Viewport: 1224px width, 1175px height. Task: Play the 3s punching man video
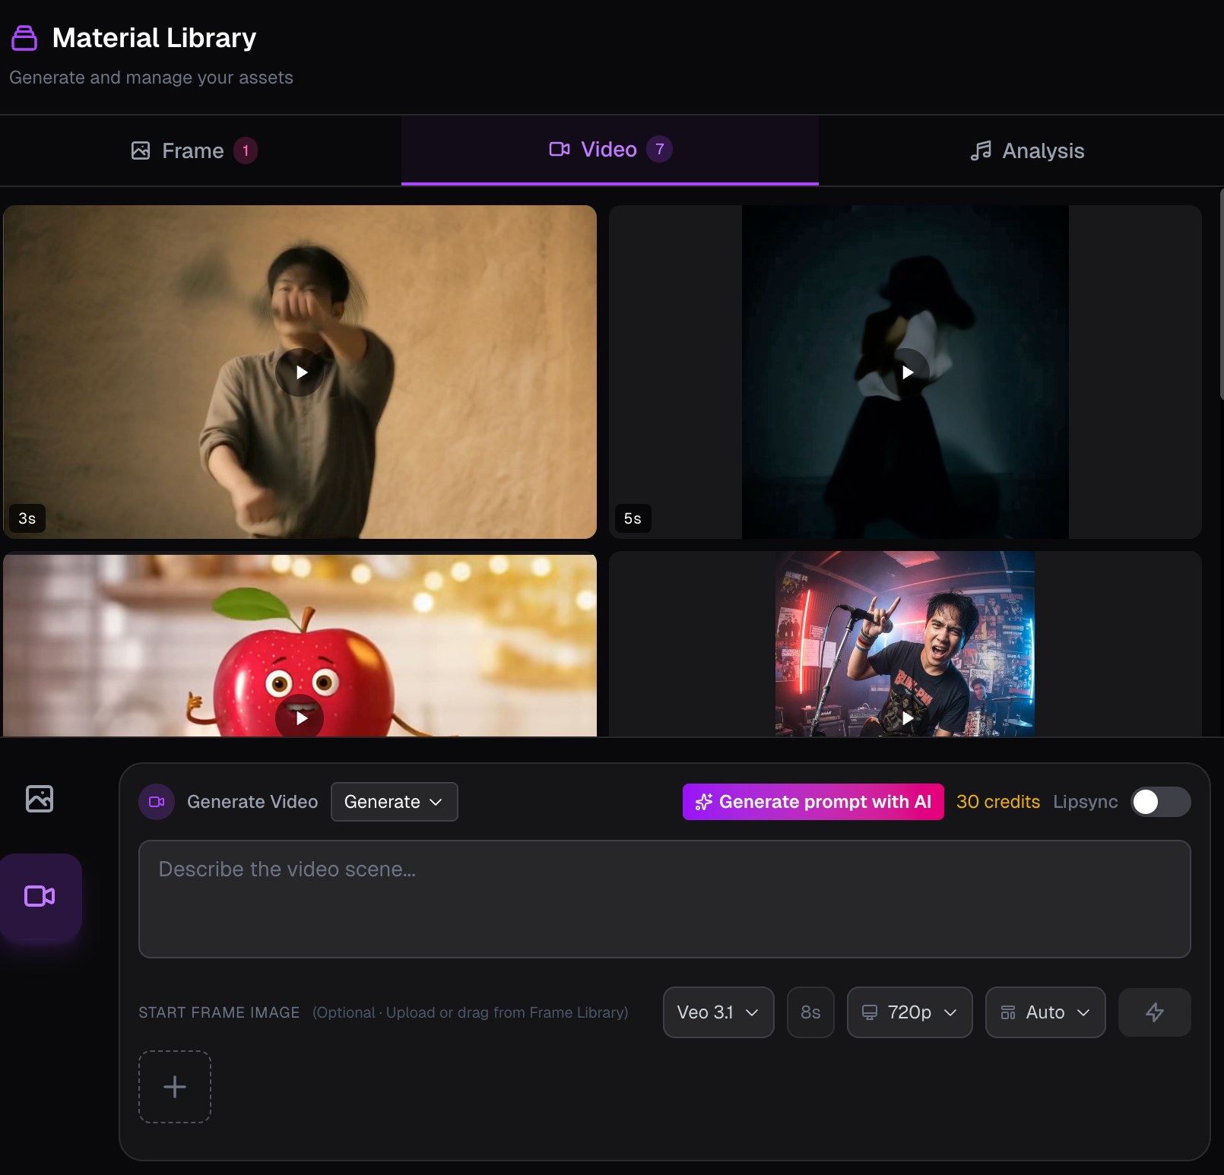300,372
